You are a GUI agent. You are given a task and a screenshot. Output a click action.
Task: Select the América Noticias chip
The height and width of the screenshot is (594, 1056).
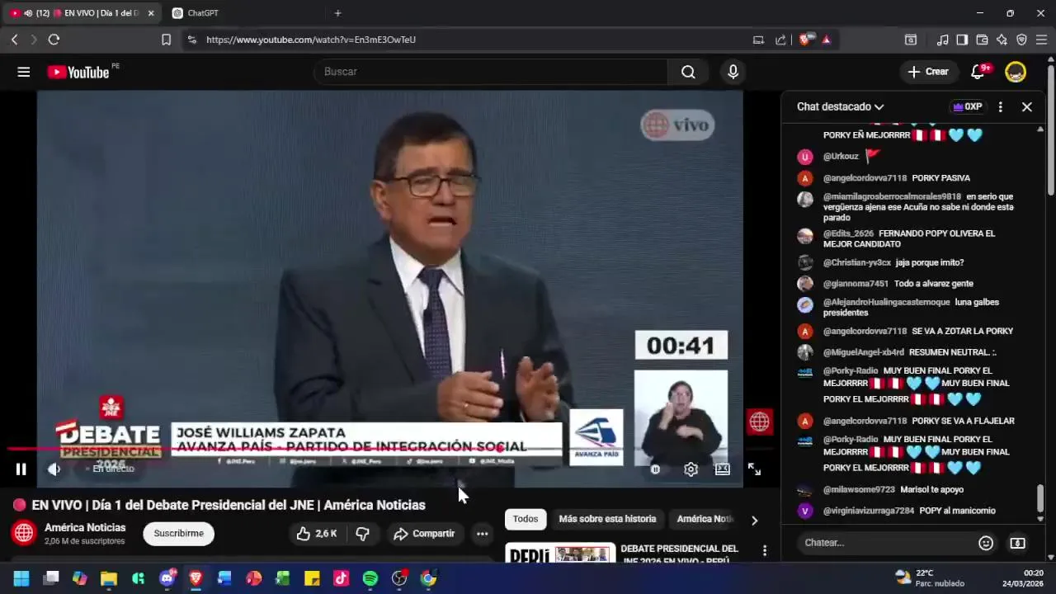(705, 519)
